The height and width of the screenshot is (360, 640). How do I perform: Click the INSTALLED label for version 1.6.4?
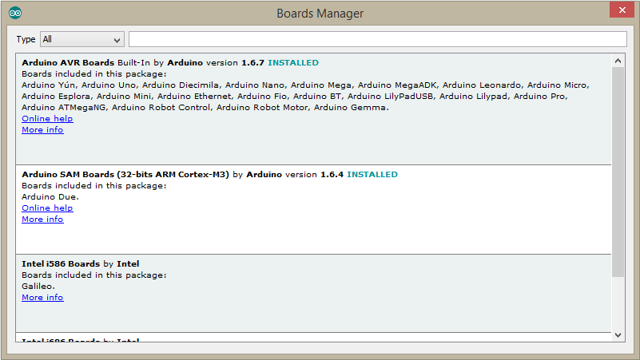[x=372, y=175]
